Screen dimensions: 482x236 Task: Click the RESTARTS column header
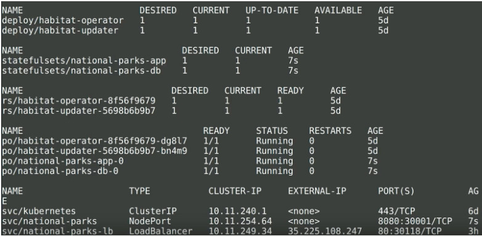pyautogui.click(x=330, y=131)
